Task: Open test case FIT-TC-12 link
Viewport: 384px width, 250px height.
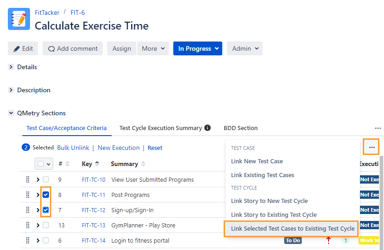Action: tap(93, 210)
